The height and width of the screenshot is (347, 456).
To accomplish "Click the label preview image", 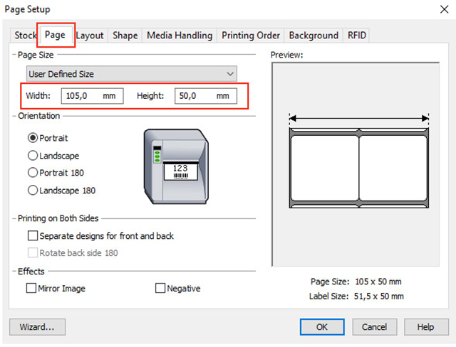I will pos(358,164).
